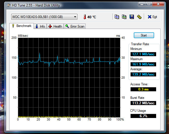The height and width of the screenshot is (134, 169).
Task: Click the Exit button in toolbar
Action: tap(152, 17)
